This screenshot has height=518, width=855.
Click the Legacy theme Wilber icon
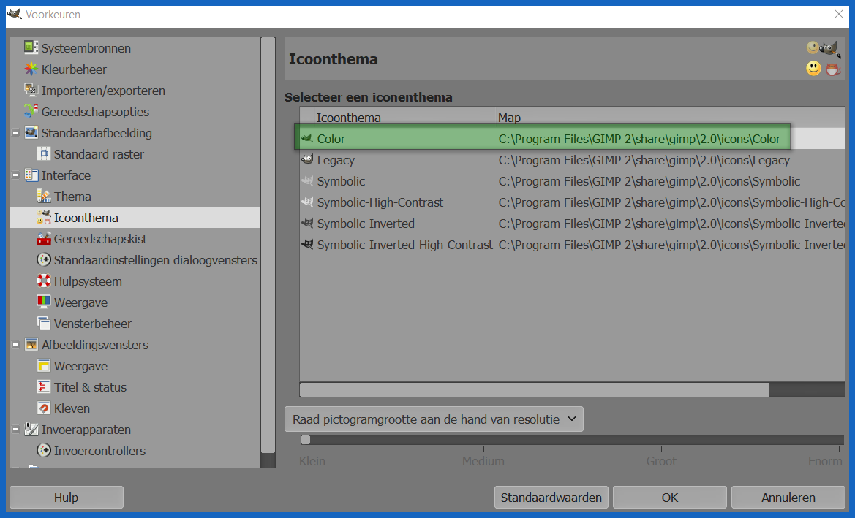coord(307,159)
